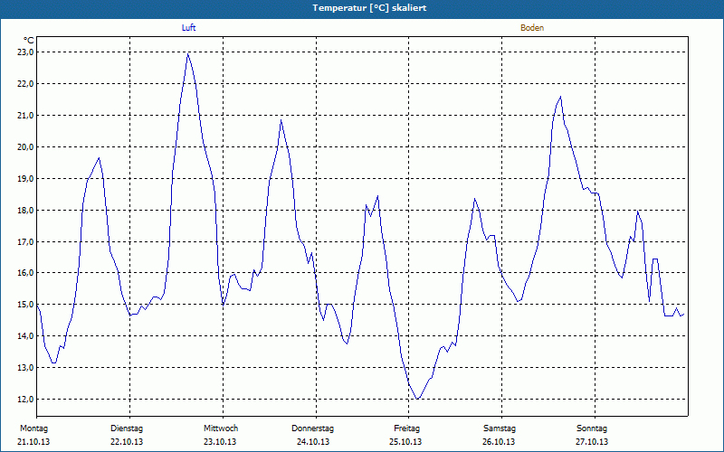Viewport: 724px width, 452px height.
Task: Click the Saturday temperature peak near 21.5 degrees
Action: [x=560, y=97]
